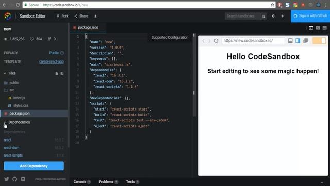Click the search magnifier icon
The image size is (330, 186).
point(263,16)
